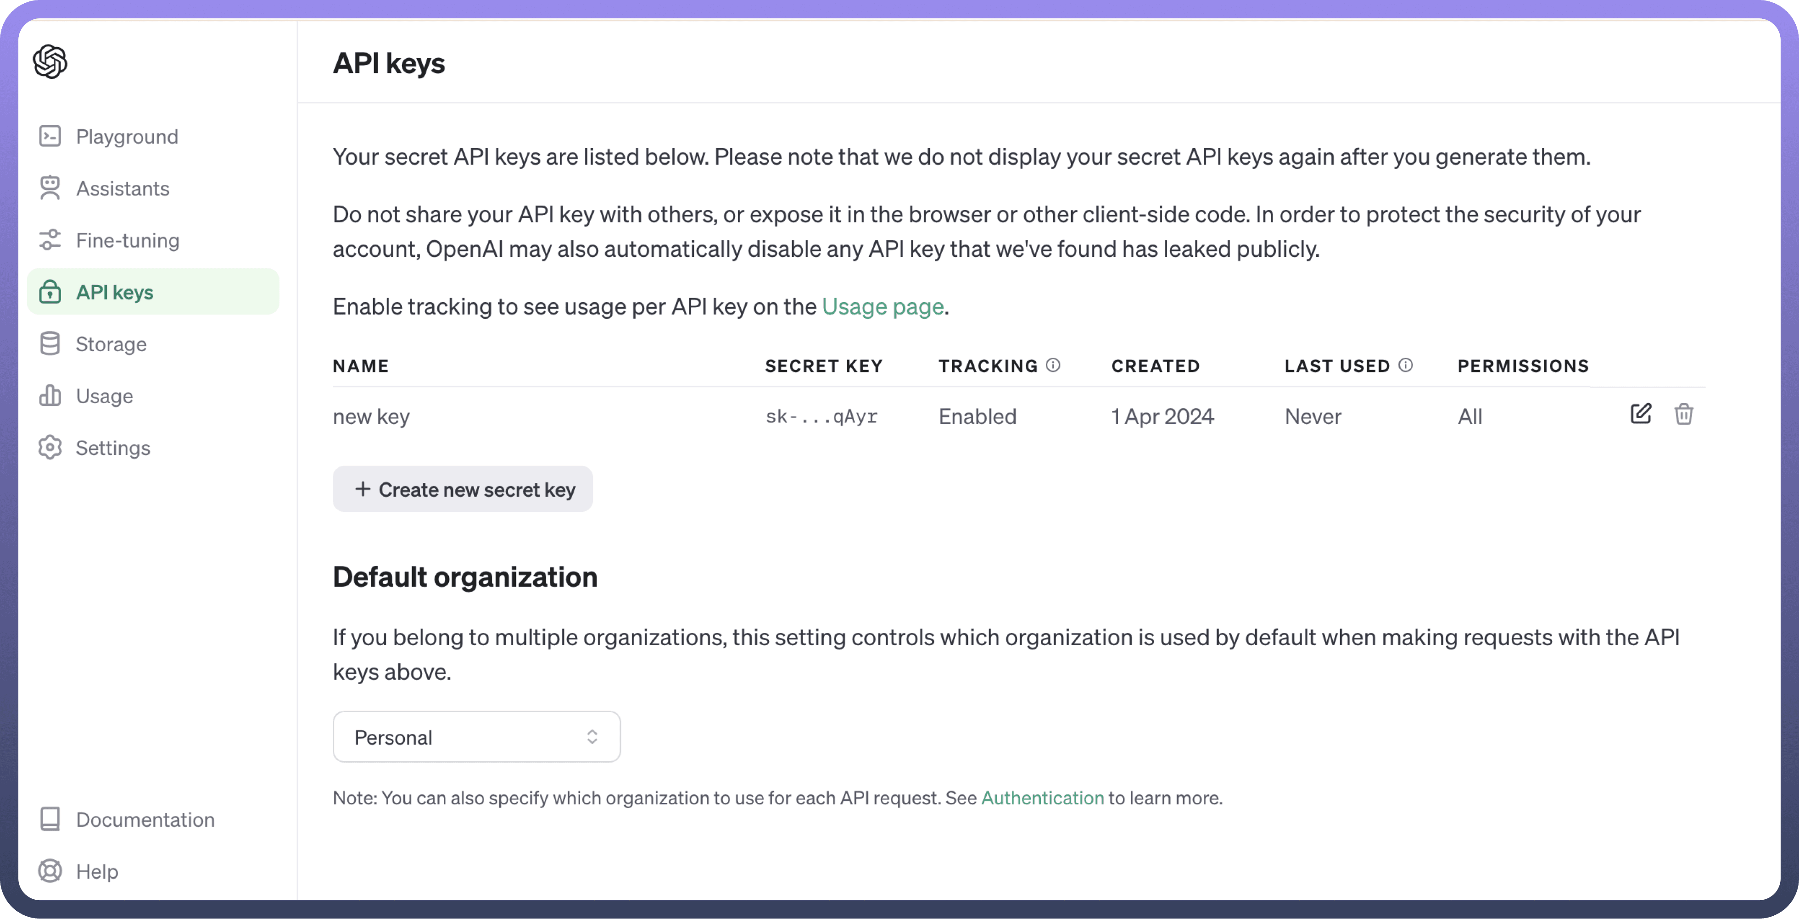Click the Assistants robot icon
Image resolution: width=1799 pixels, height=919 pixels.
pos(50,188)
